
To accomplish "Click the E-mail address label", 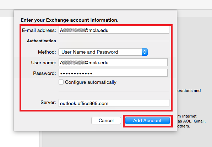I will tap(39, 30).
